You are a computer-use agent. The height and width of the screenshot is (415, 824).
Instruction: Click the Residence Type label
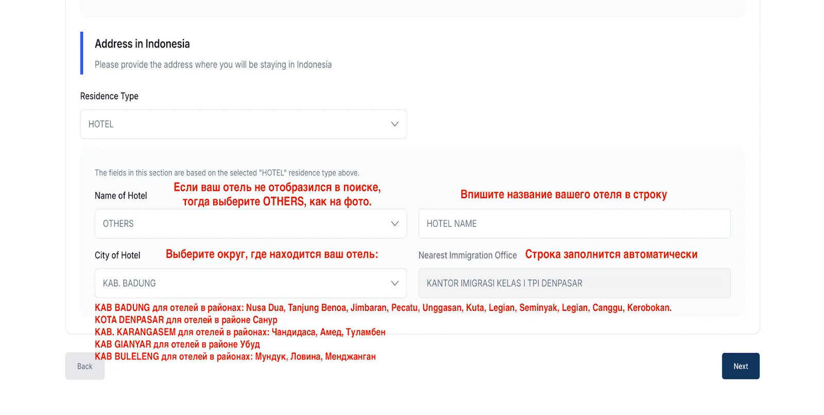(x=109, y=96)
